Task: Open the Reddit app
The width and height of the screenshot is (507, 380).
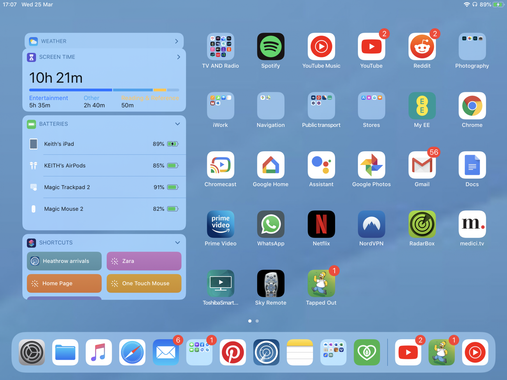Action: coord(422,47)
